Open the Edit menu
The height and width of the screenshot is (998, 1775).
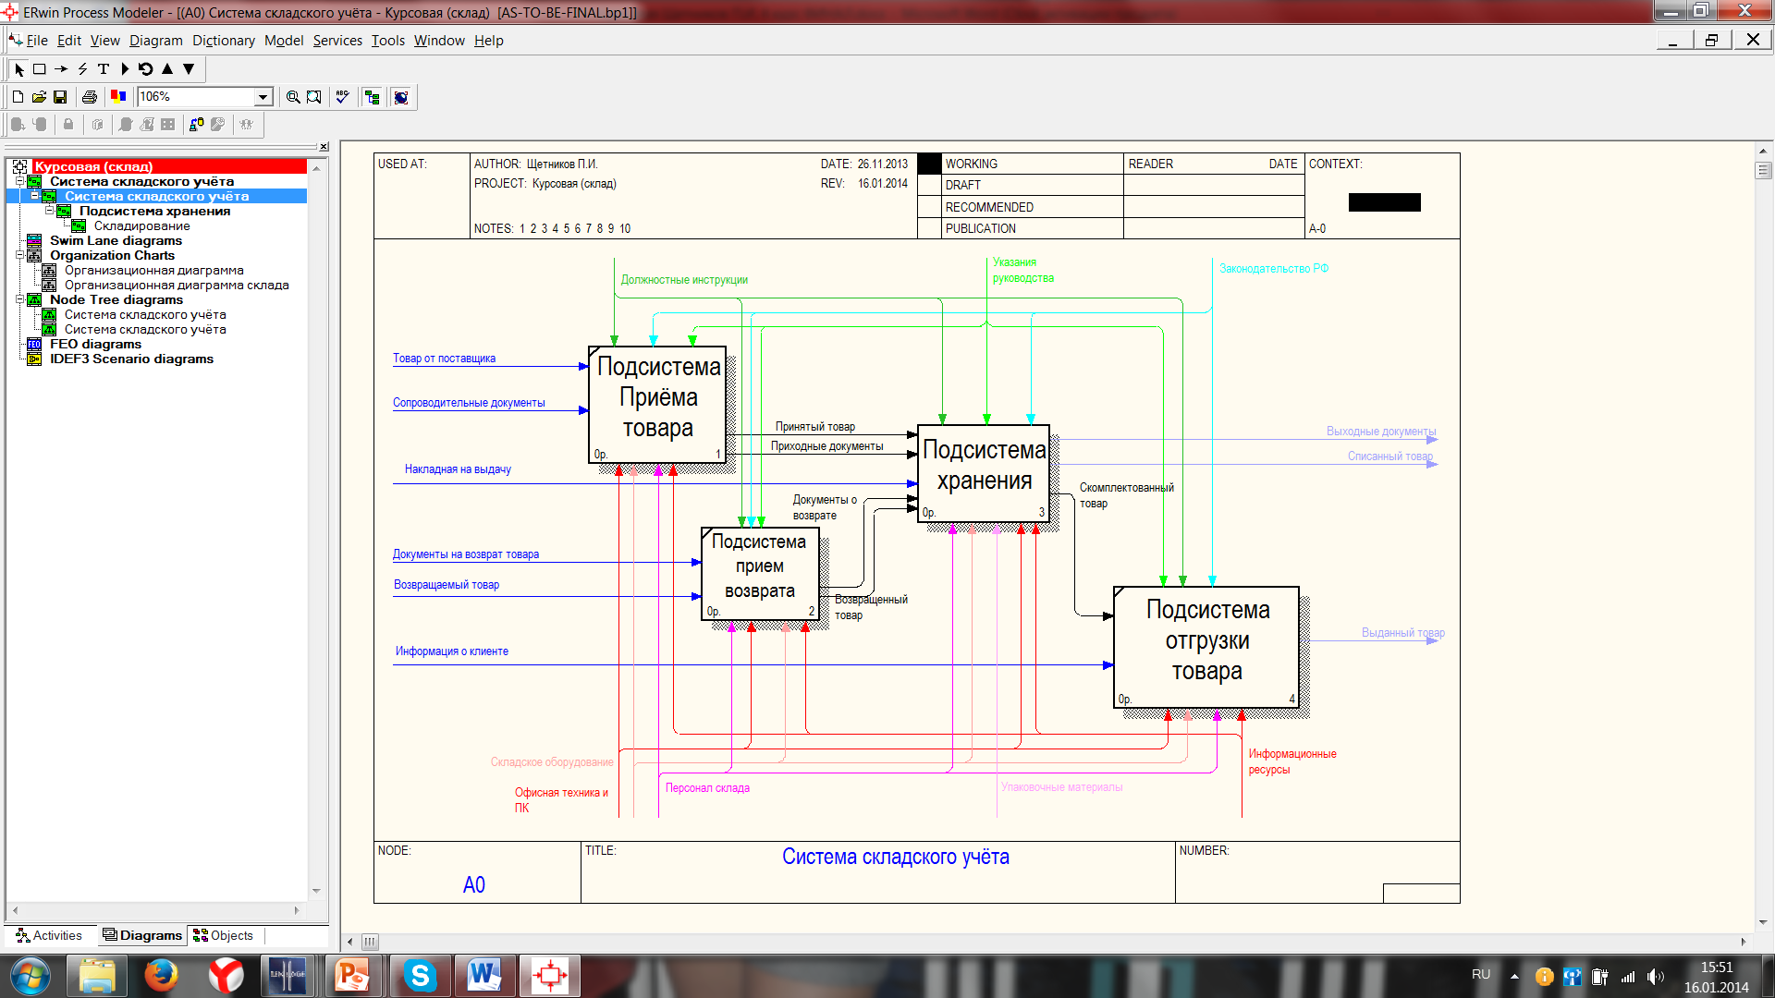coord(69,41)
